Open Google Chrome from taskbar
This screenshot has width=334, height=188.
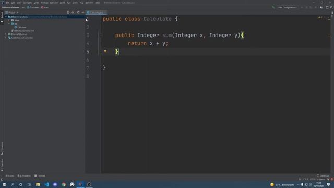coord(64,184)
